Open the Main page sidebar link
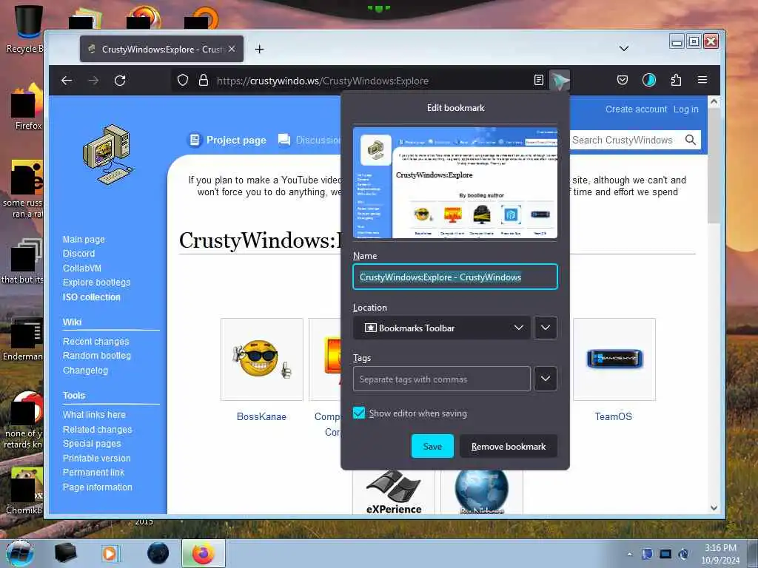Screen dimensions: 758x568 (x=84, y=239)
